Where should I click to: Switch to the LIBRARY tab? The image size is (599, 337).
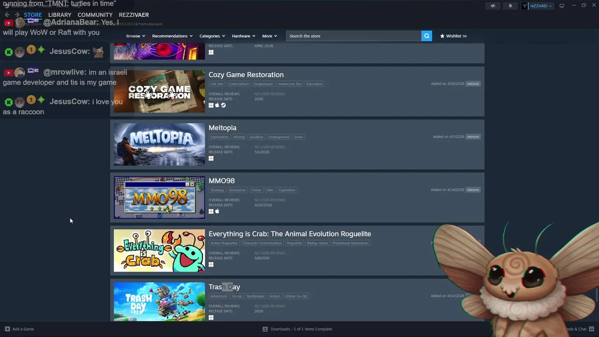[x=60, y=15]
